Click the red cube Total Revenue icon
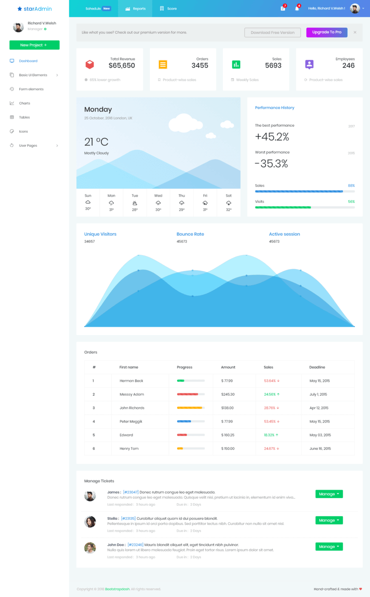 click(90, 65)
